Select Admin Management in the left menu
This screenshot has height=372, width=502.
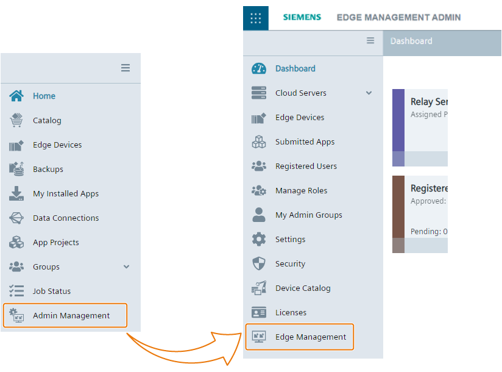pos(65,315)
